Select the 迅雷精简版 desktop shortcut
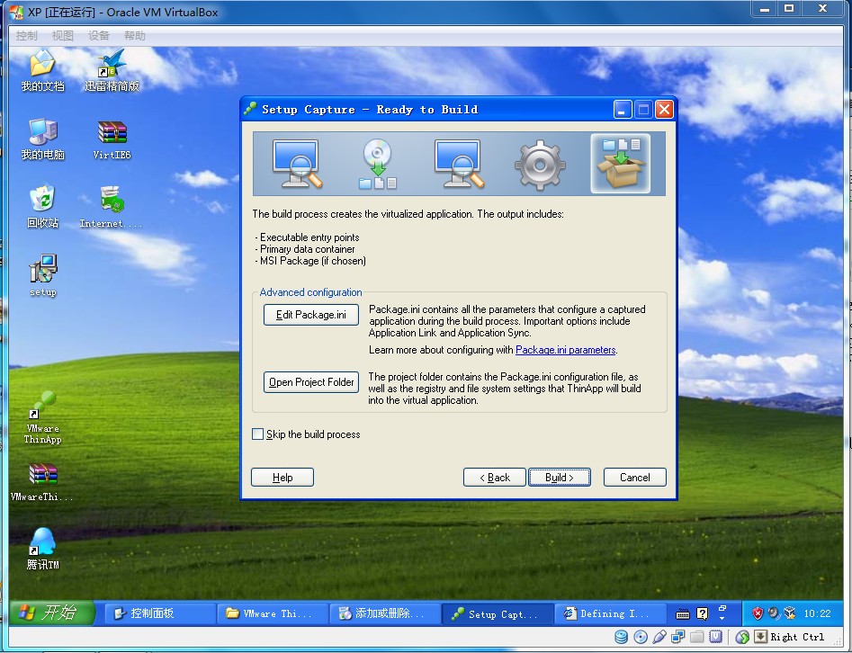852x653 pixels. pyautogui.click(x=112, y=70)
